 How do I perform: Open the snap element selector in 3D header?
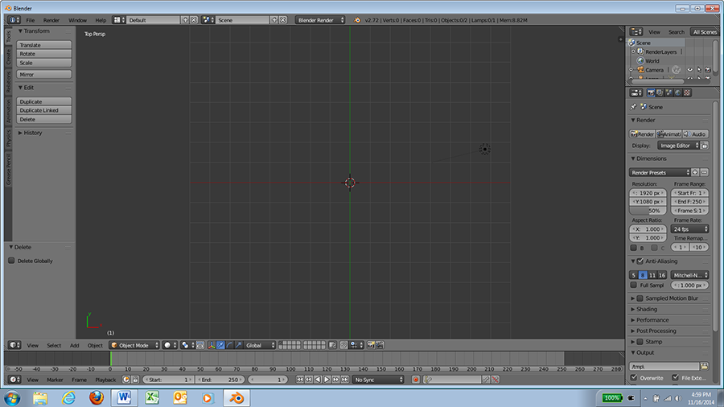tap(356, 345)
